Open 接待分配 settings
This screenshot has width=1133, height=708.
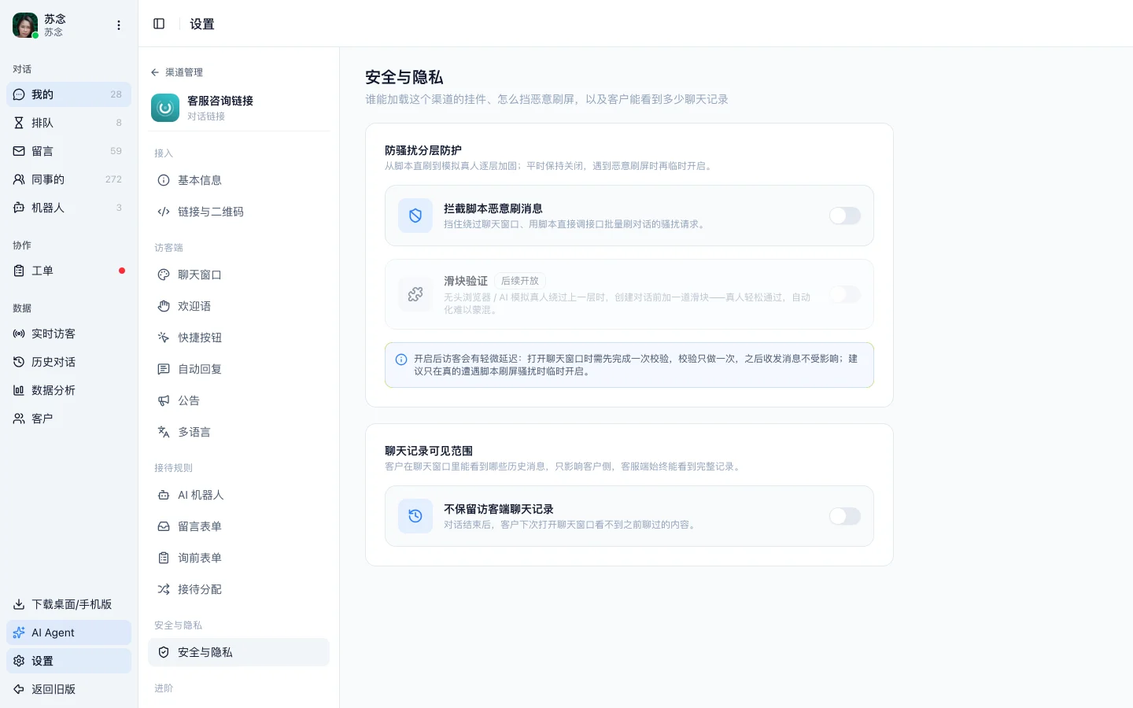pos(238,589)
